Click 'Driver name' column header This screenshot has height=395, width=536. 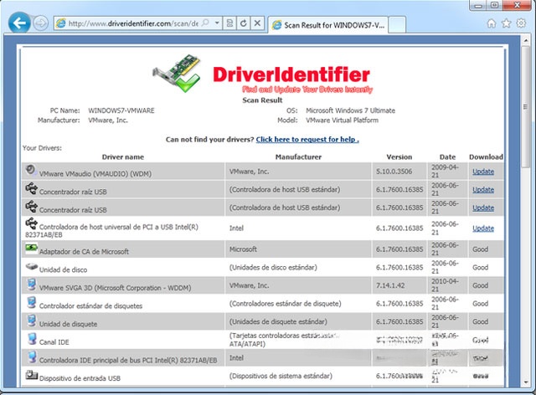[123, 156]
